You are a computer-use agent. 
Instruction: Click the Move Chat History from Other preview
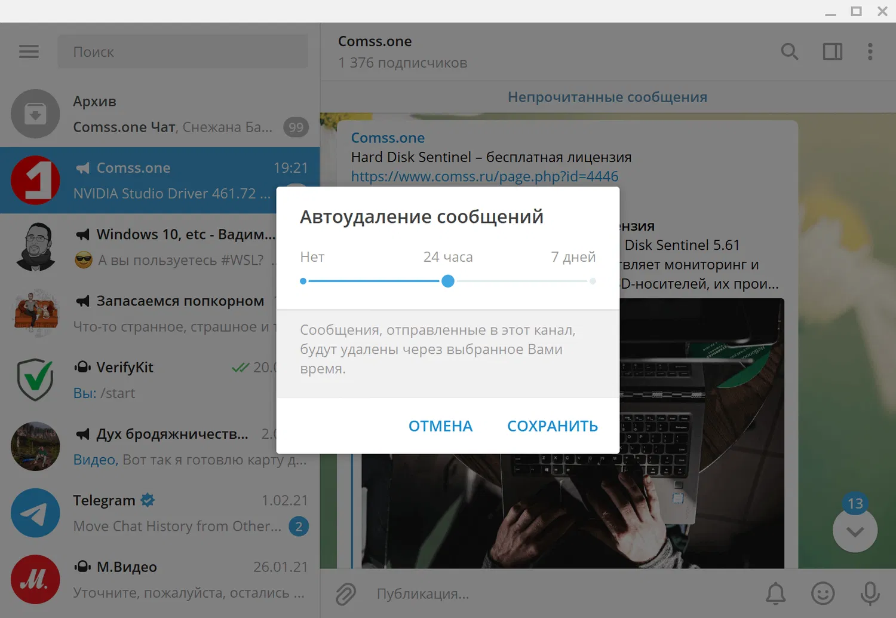coord(177,527)
